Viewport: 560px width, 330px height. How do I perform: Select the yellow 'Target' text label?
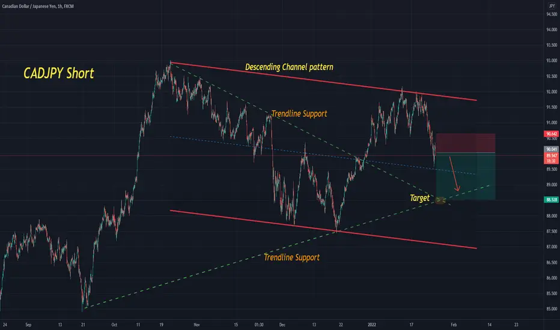coord(419,197)
